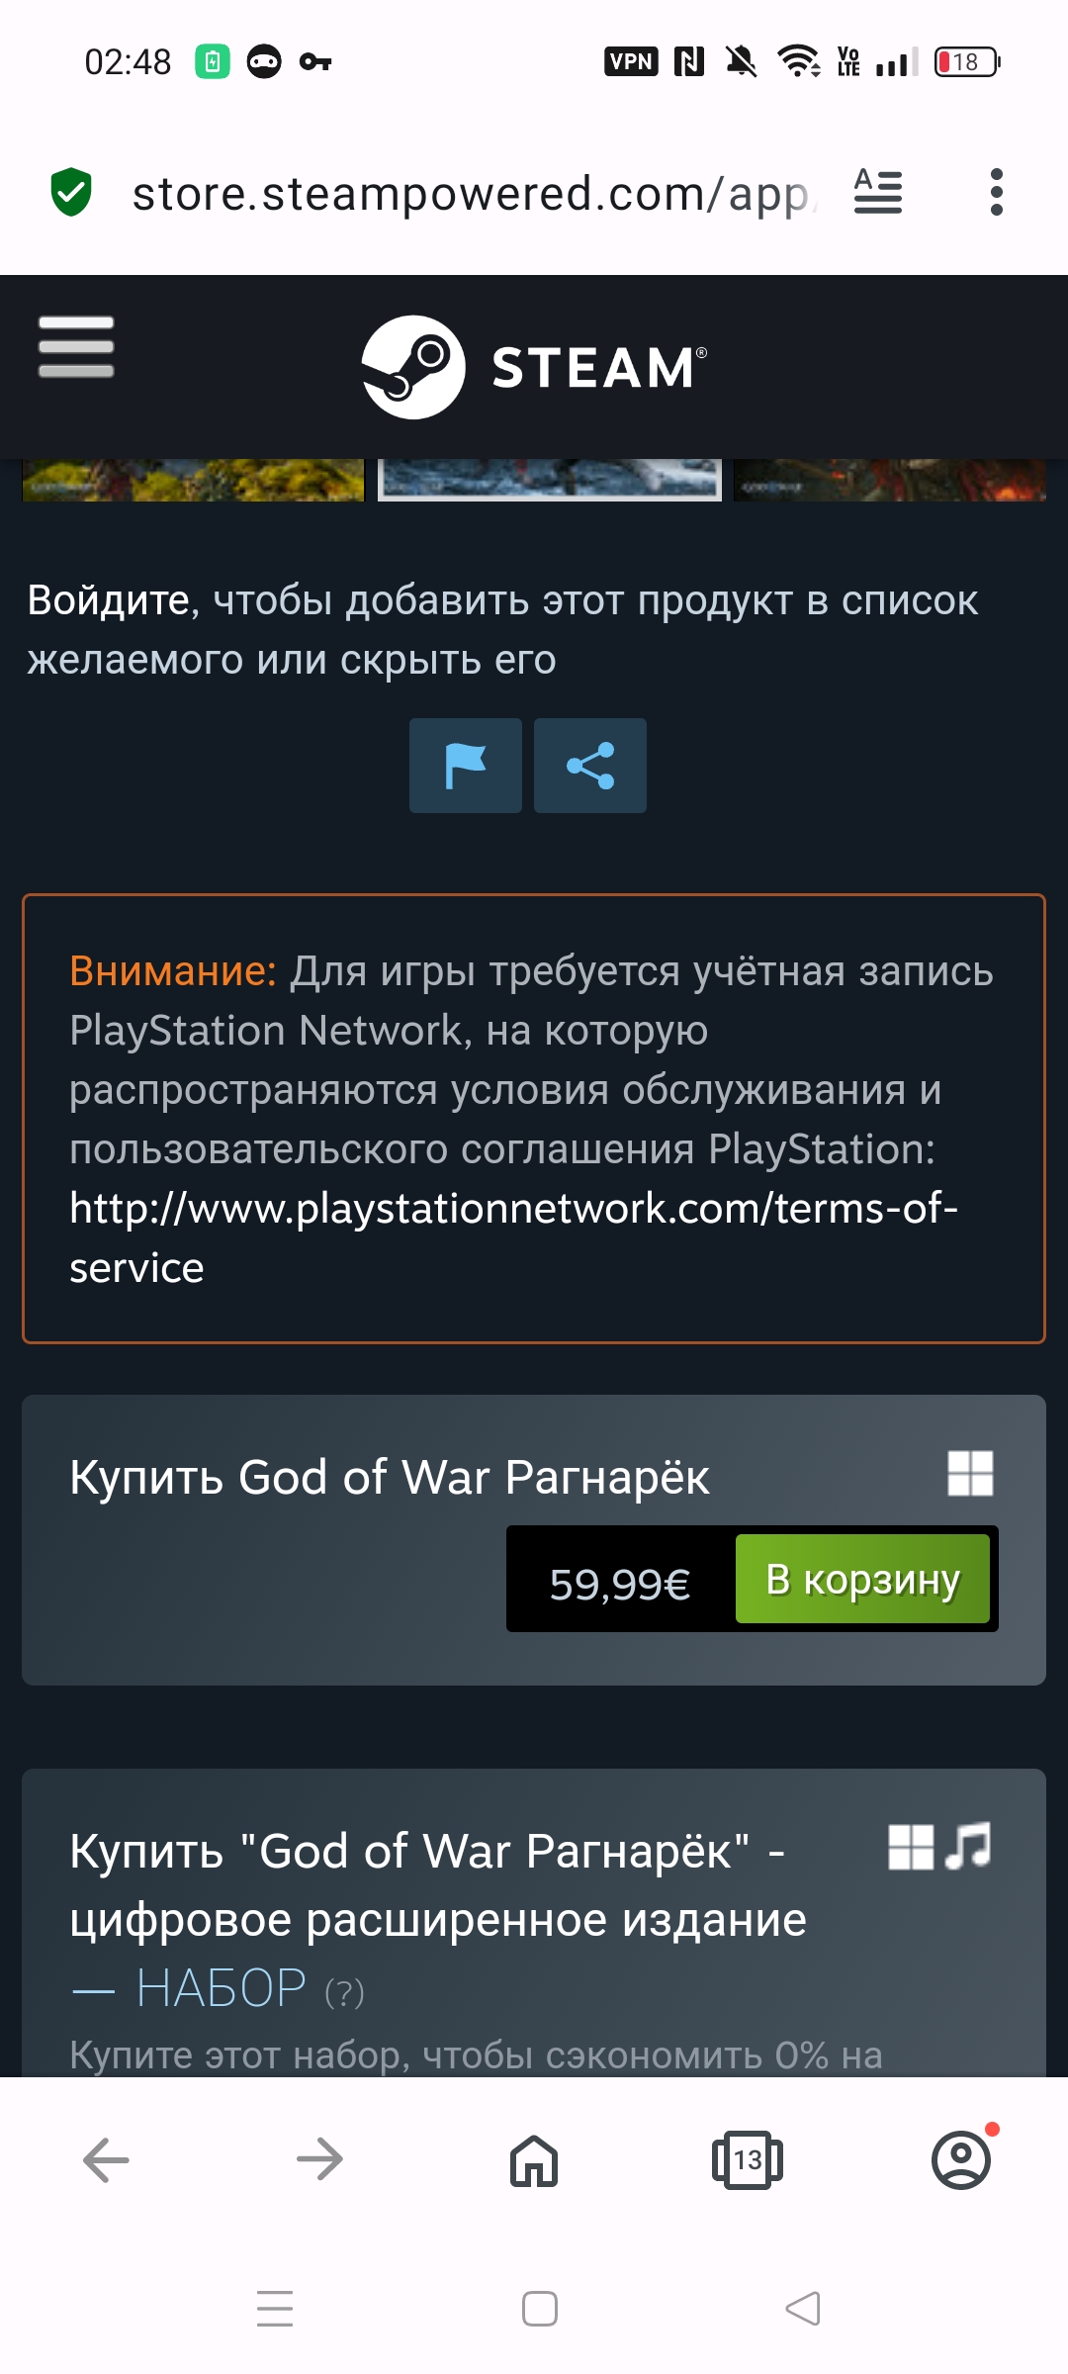Report this product with flag icon
Image resolution: width=1068 pixels, height=2374 pixels.
click(466, 766)
